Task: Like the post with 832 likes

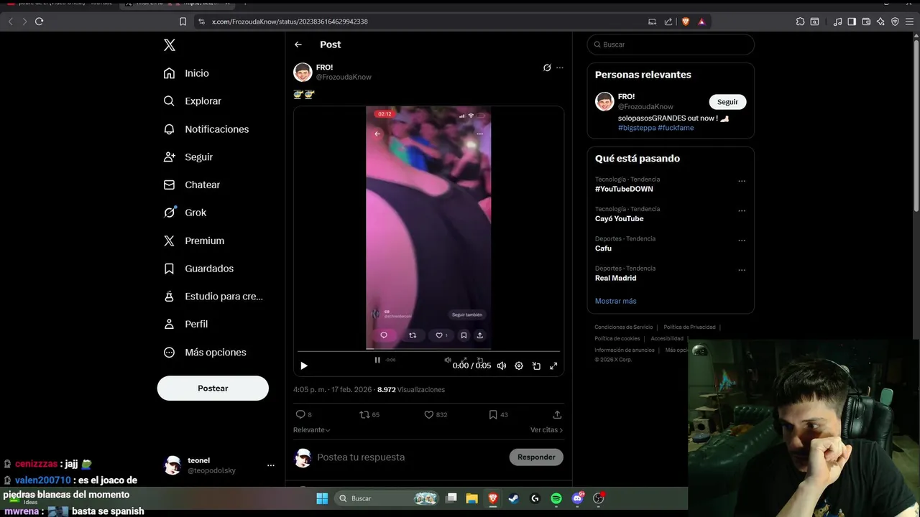Action: (x=429, y=414)
